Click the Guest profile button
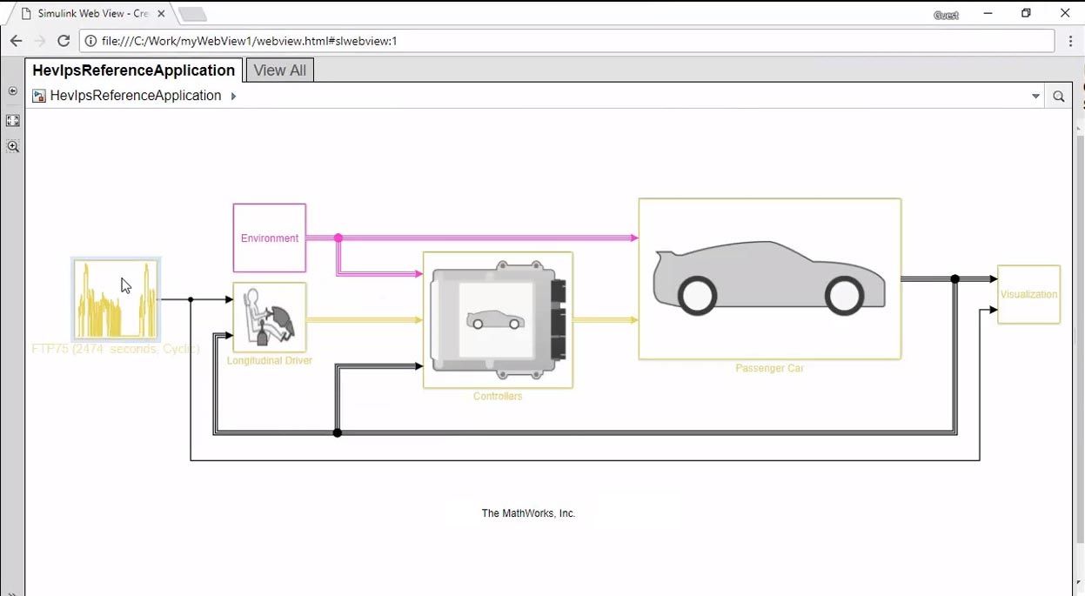This screenshot has height=596, width=1085. point(946,15)
